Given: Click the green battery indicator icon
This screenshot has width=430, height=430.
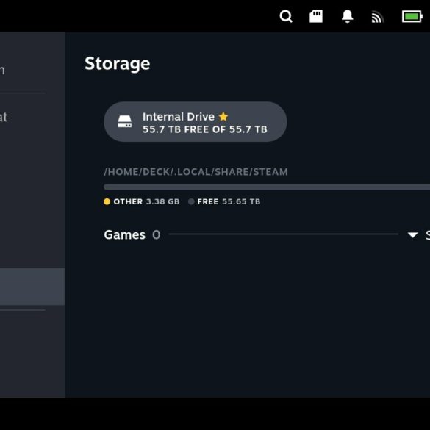Looking at the screenshot, I should point(412,16).
